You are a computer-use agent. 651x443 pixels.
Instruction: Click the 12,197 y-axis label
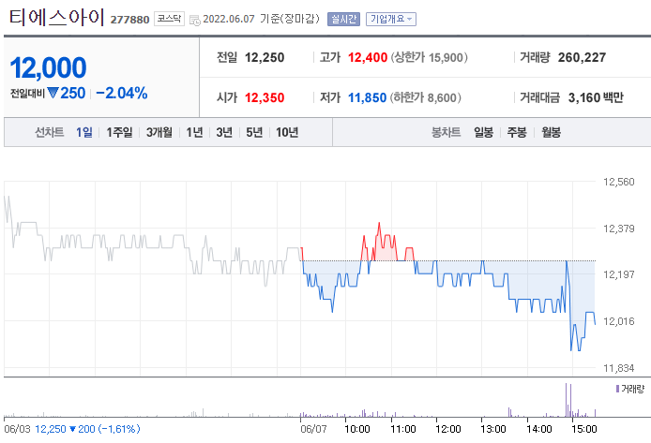pyautogui.click(x=618, y=274)
